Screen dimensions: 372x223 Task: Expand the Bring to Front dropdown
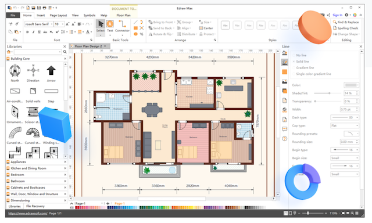[x=174, y=22]
